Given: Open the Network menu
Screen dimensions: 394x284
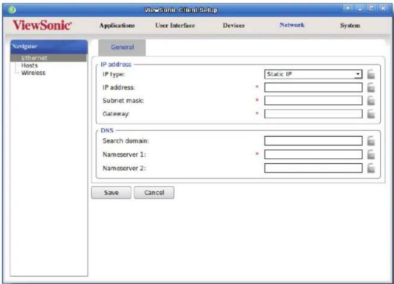Looking at the screenshot, I should [x=292, y=25].
